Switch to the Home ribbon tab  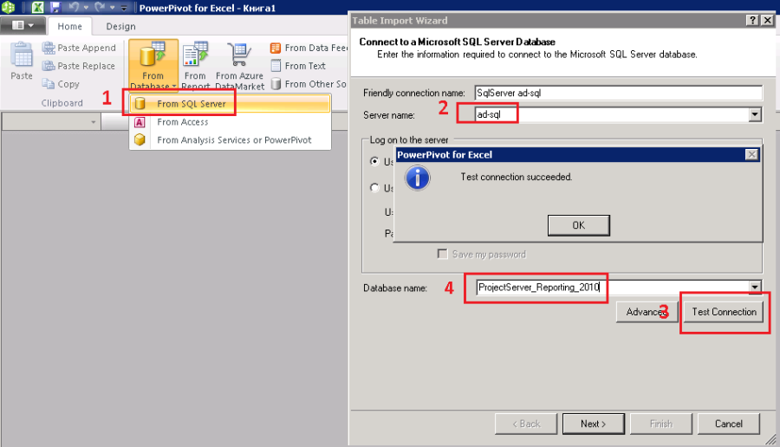click(69, 26)
